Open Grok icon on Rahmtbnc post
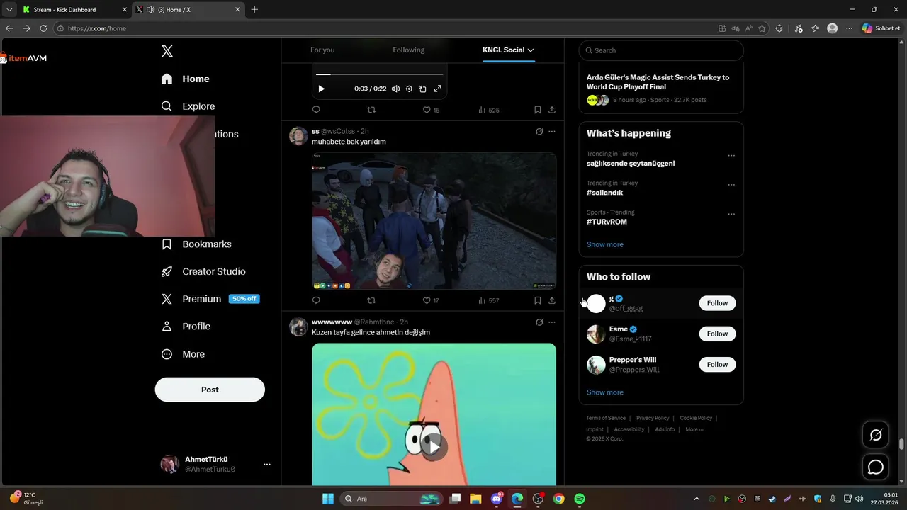 coord(539,322)
